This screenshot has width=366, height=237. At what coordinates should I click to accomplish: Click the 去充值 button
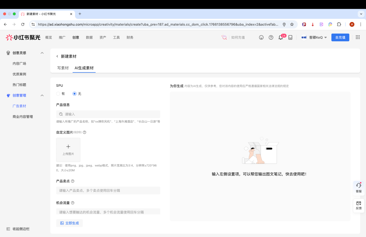click(x=340, y=37)
